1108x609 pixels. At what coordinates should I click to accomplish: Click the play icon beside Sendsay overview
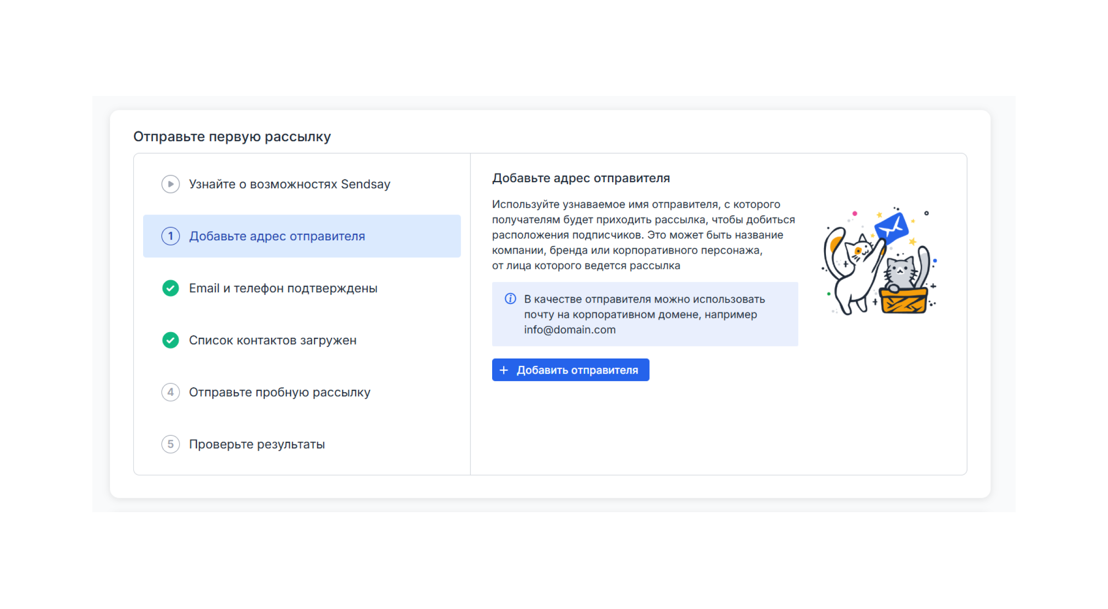click(x=170, y=184)
